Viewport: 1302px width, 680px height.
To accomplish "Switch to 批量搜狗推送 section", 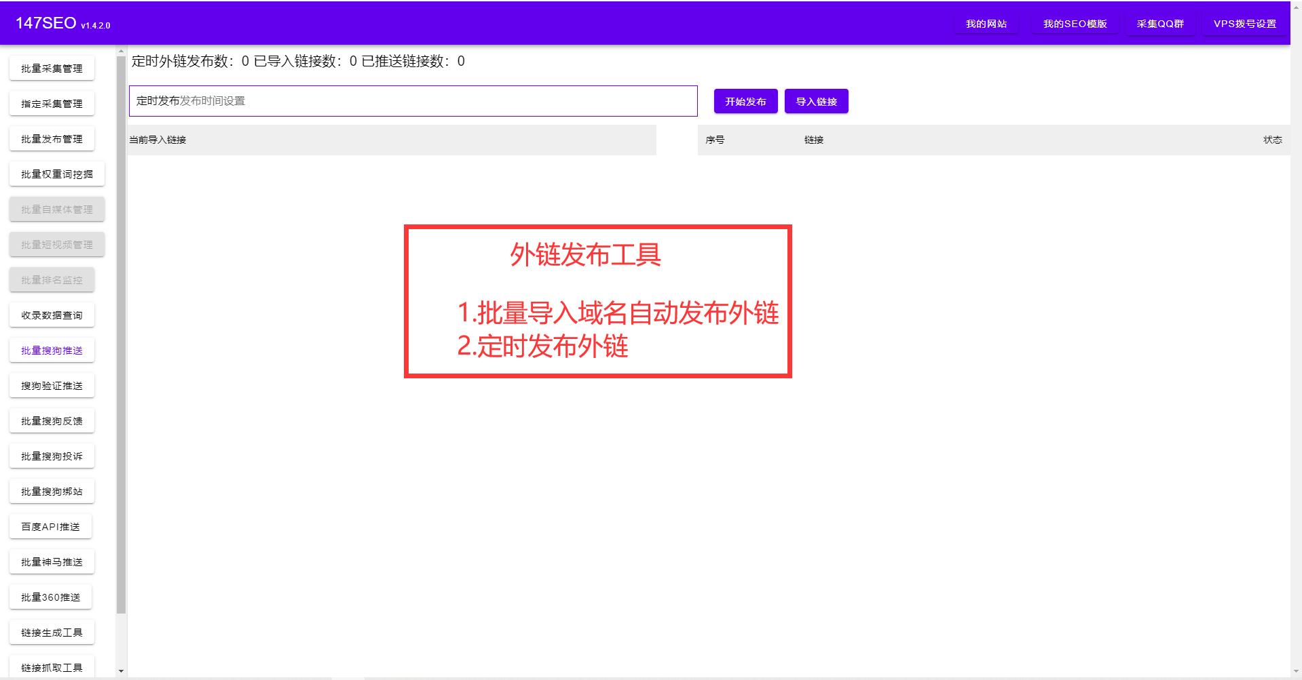I will point(52,350).
